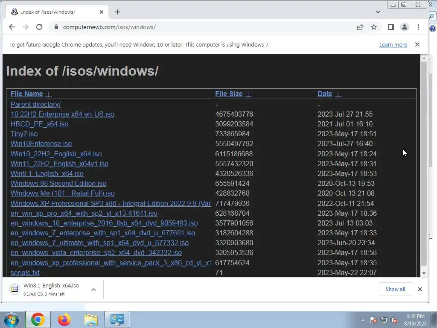Download en_windows_10_enterprise_2016_ltsb iso
This screenshot has height=328, width=437.
(x=104, y=223)
